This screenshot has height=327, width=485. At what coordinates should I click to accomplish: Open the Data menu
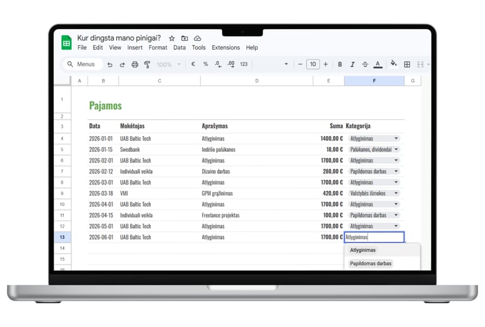(179, 47)
